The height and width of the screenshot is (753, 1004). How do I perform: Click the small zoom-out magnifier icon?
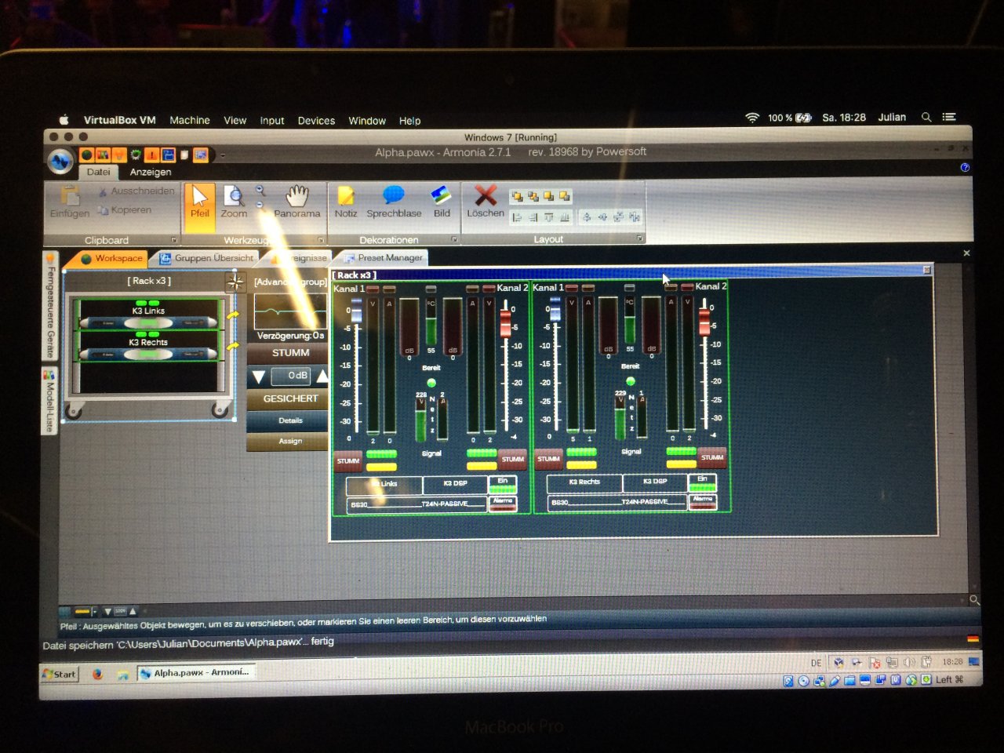[260, 205]
